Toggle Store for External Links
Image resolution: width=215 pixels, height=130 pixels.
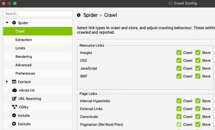198,109
